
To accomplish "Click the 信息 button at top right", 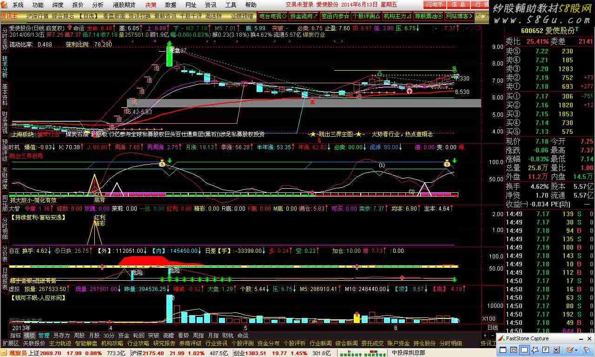I will point(458,5).
